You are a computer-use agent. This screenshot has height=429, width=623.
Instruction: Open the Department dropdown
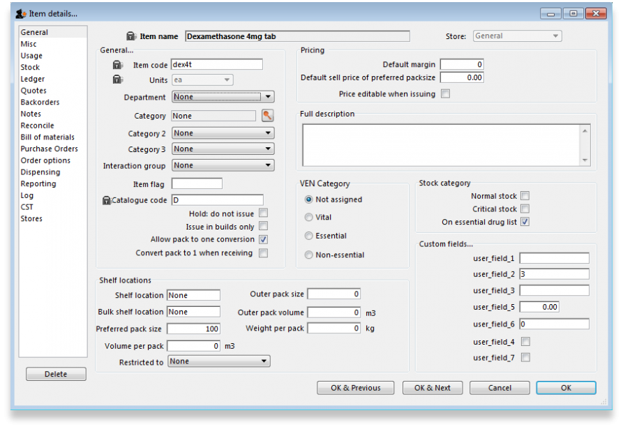[223, 98]
